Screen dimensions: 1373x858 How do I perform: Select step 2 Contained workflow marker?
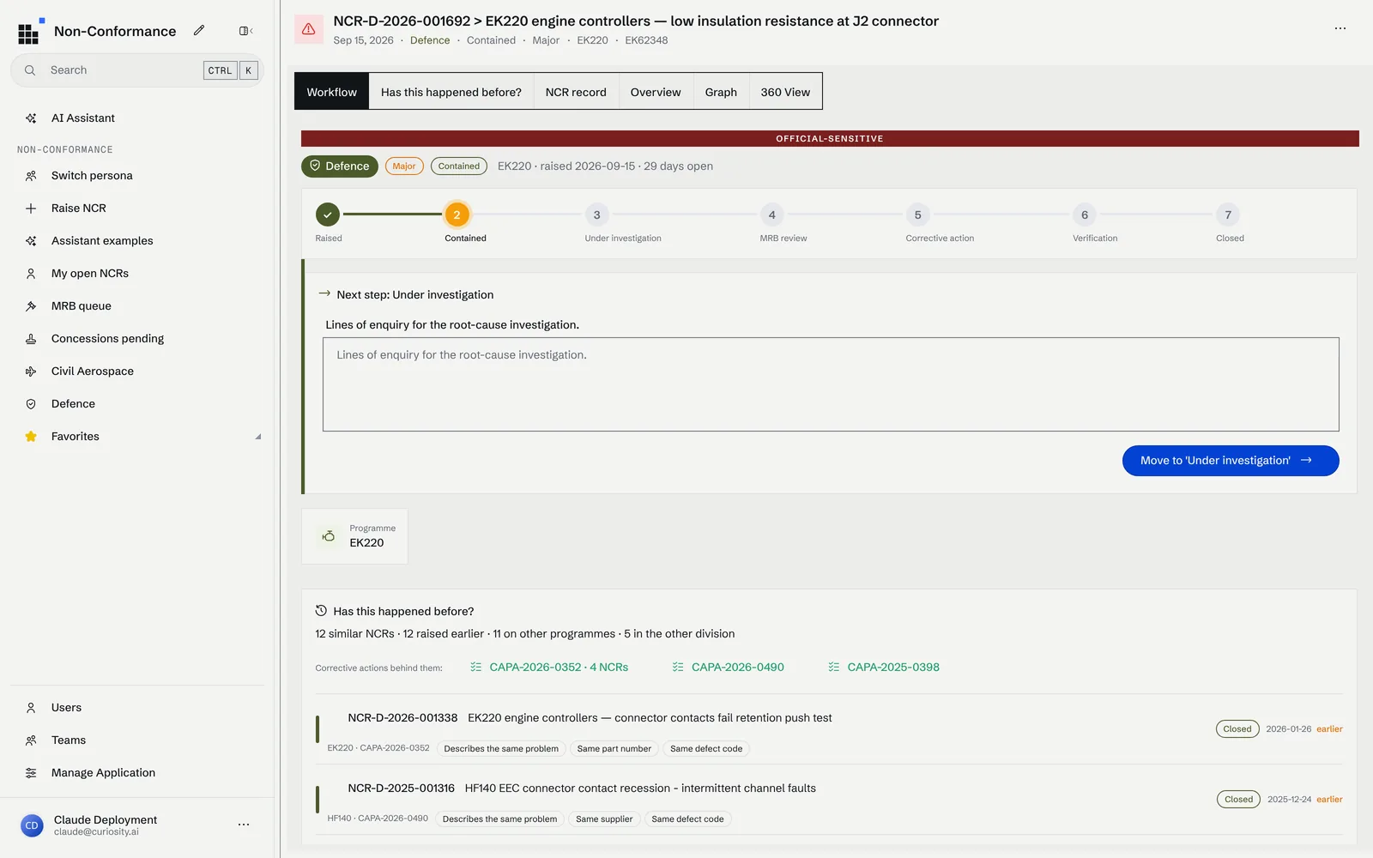[457, 215]
